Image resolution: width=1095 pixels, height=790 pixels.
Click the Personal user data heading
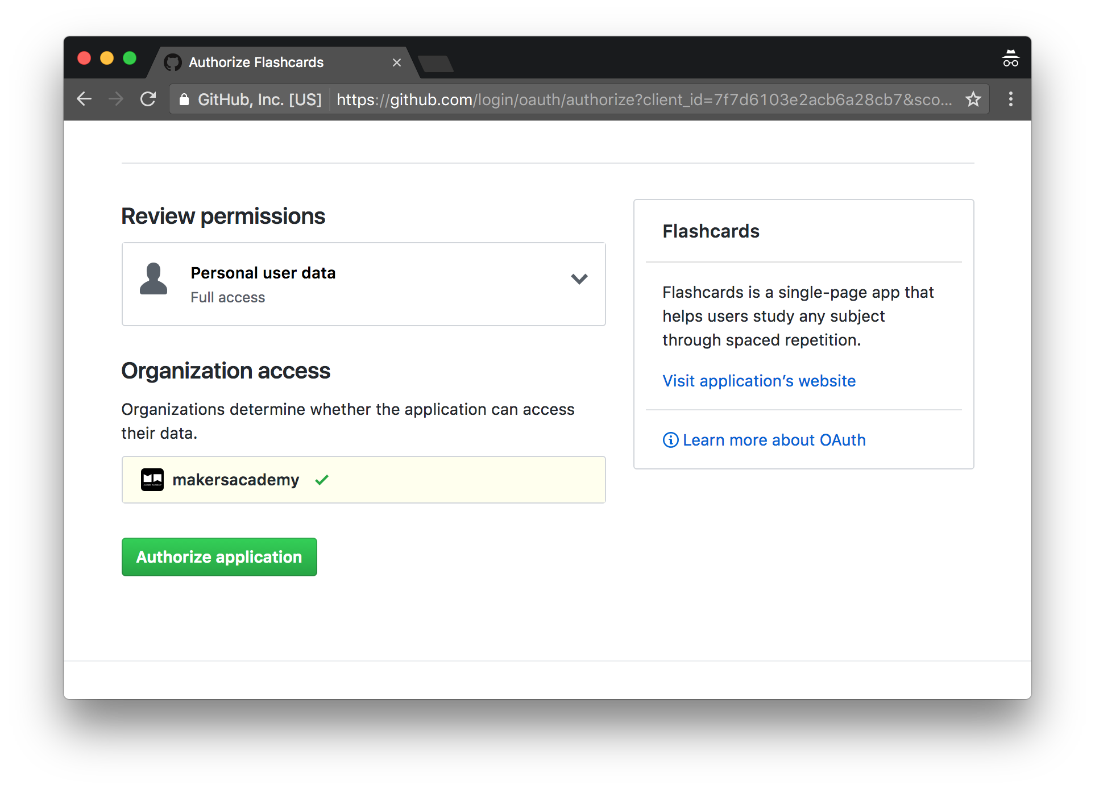(263, 273)
